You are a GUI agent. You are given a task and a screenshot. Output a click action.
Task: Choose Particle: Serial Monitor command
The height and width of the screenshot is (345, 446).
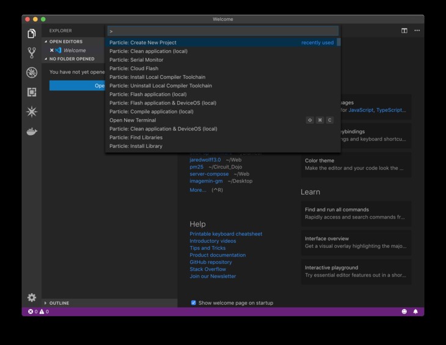tap(136, 60)
